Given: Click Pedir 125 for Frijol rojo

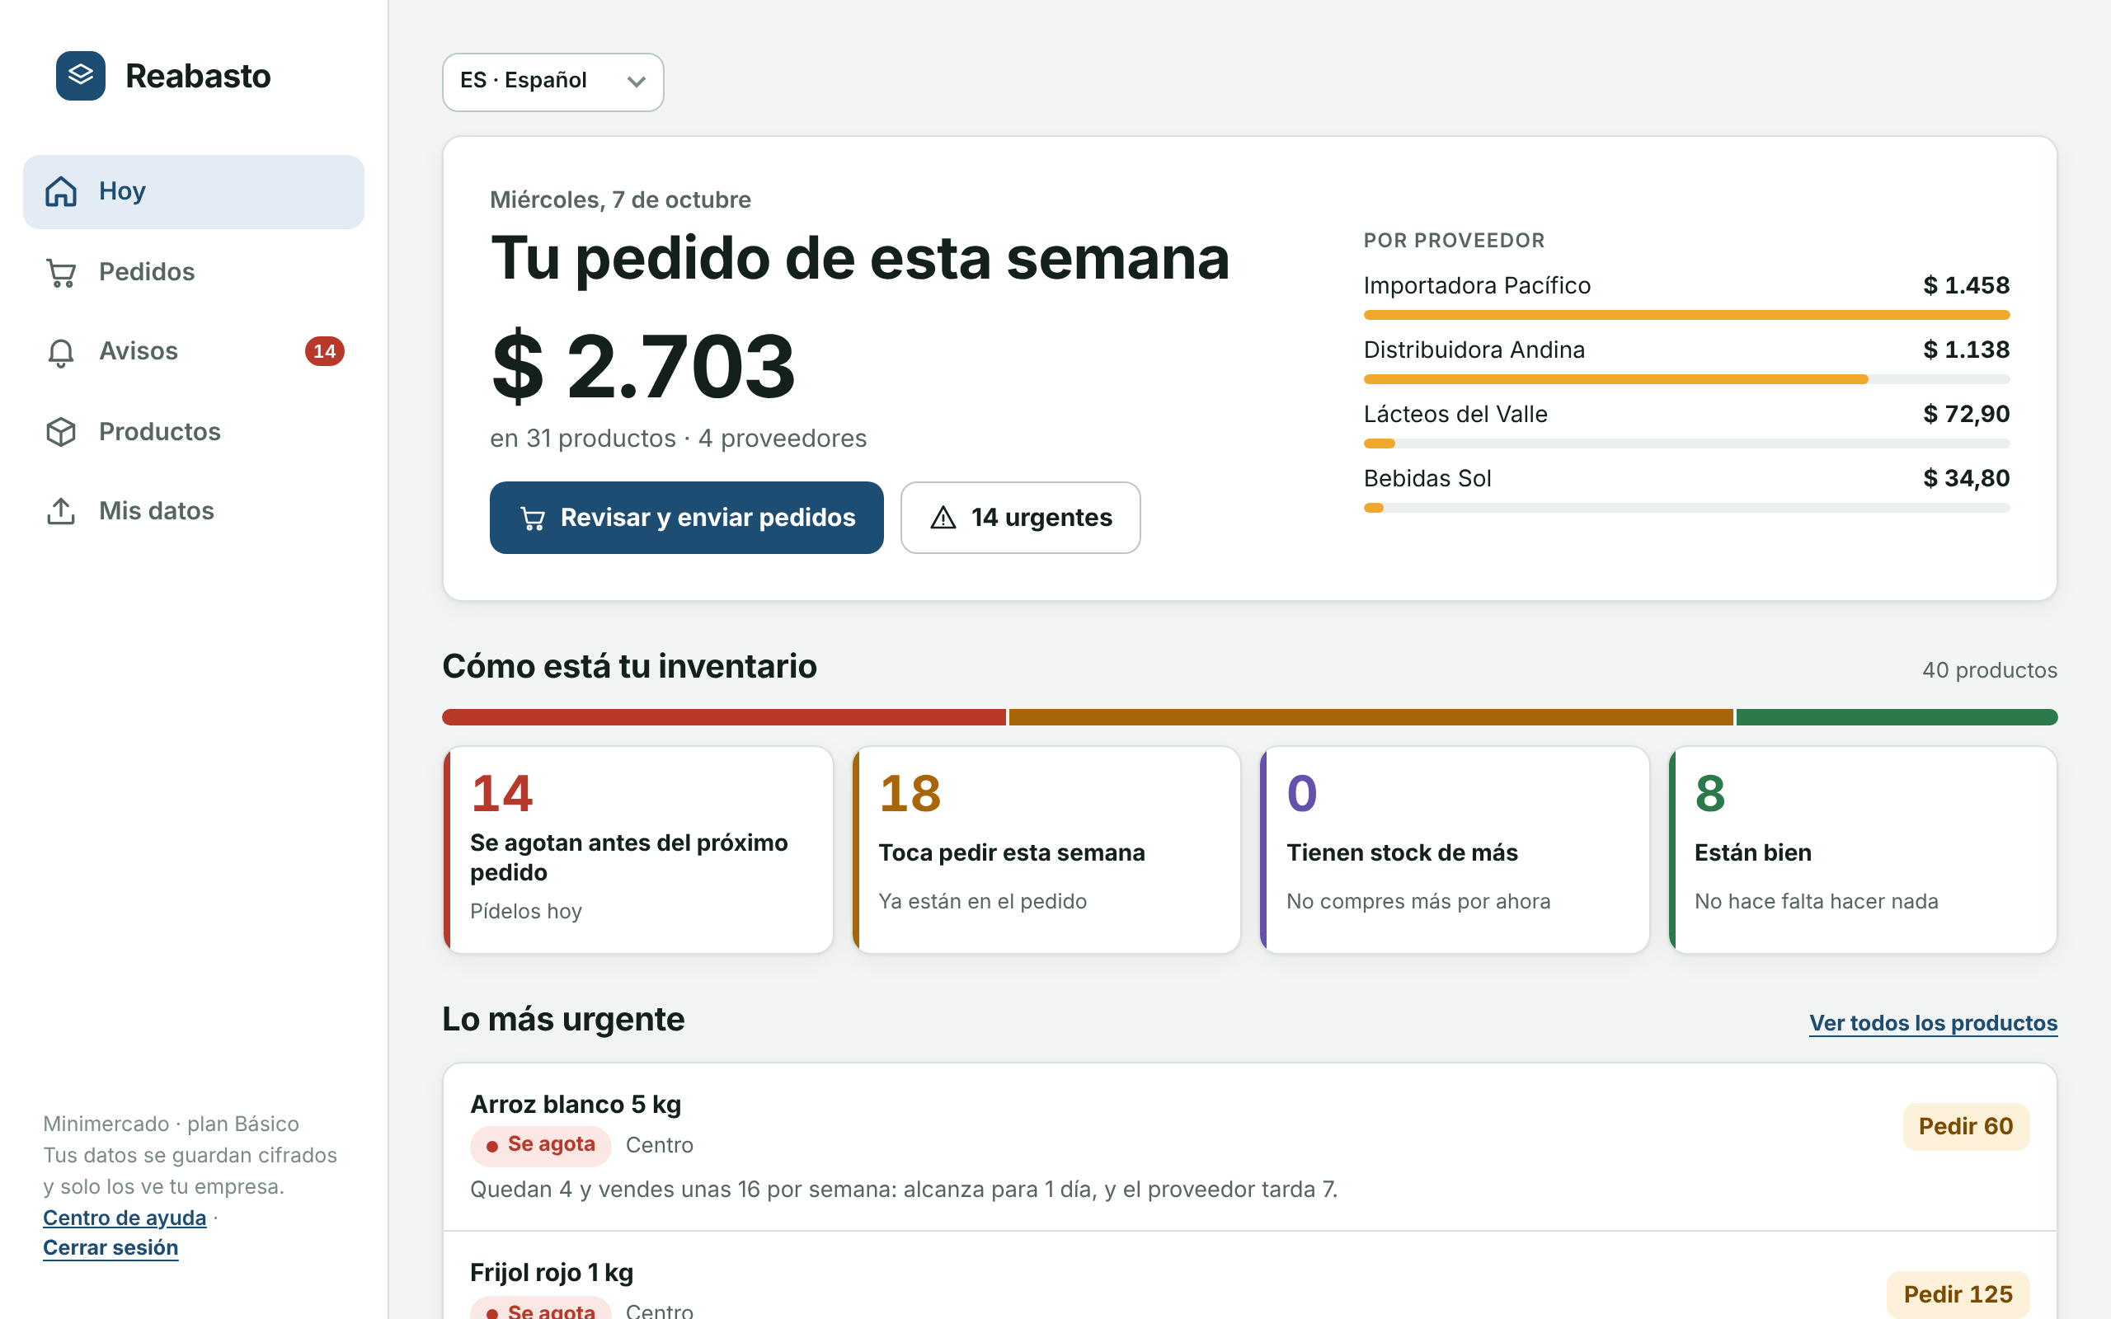Looking at the screenshot, I should (1958, 1294).
